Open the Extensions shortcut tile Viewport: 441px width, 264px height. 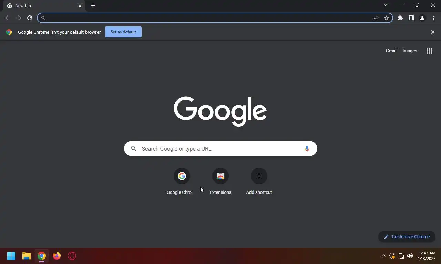220,182
